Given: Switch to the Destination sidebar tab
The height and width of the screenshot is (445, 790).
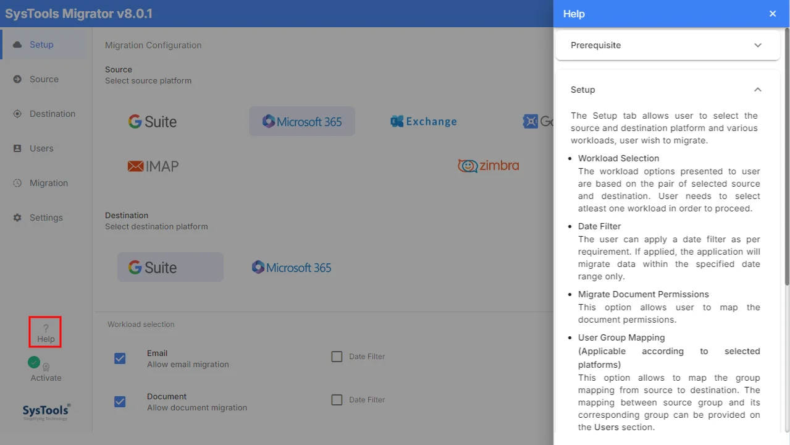Looking at the screenshot, I should 43,114.
